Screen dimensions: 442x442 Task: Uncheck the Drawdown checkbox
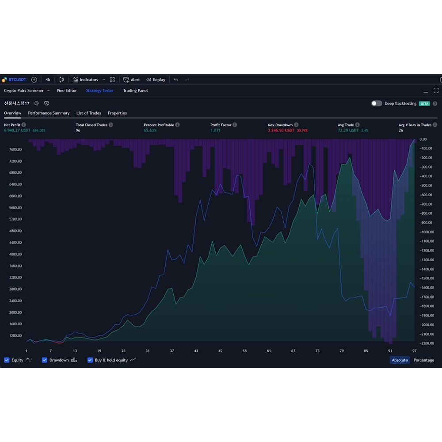point(45,360)
